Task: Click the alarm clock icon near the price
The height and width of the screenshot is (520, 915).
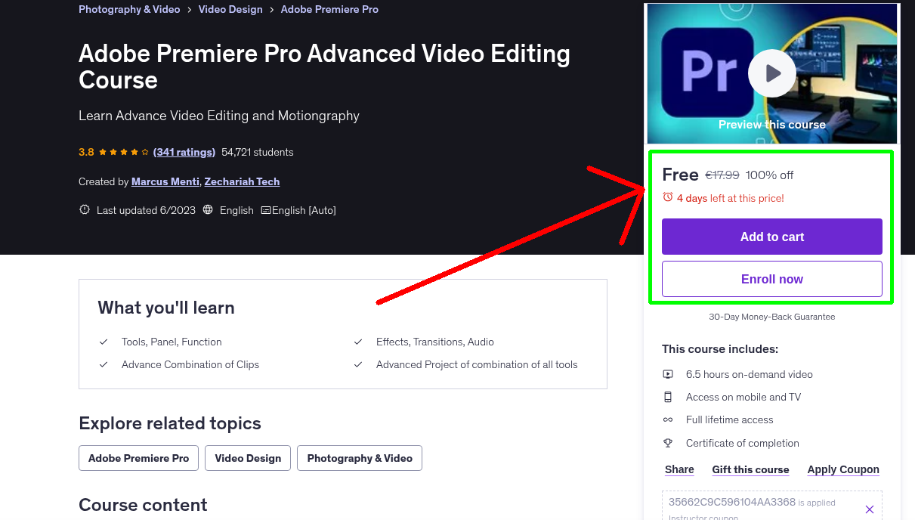Action: 667,197
